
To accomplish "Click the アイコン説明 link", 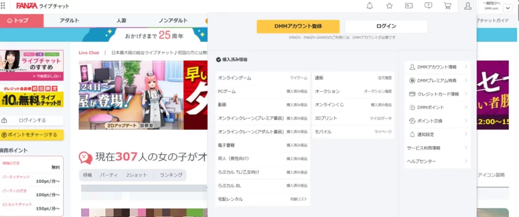I will pos(491,175).
